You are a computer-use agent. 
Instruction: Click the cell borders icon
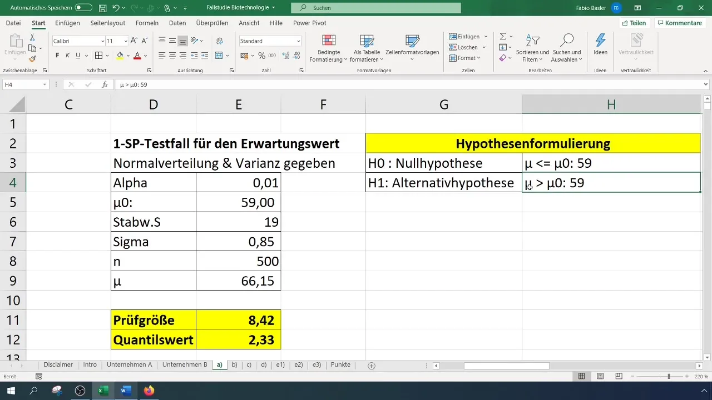click(x=98, y=56)
